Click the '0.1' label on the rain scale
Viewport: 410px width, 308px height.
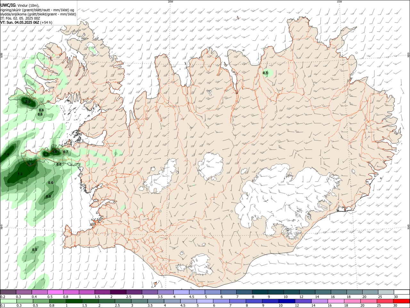coord(3,306)
